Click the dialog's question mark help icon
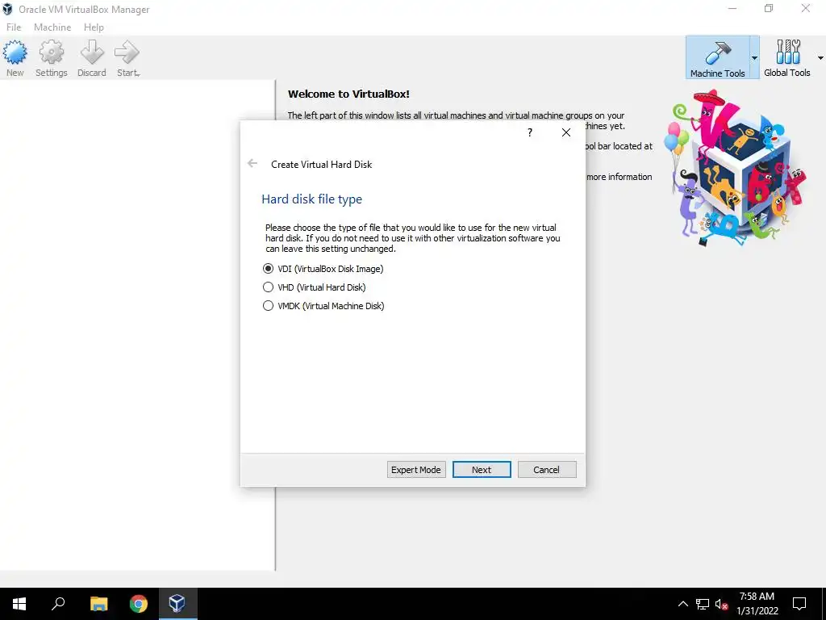 [530, 132]
